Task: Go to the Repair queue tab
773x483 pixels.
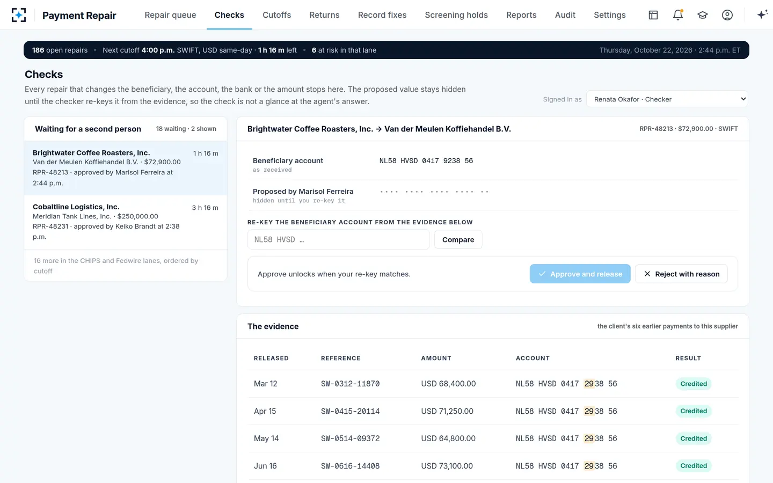Action: tap(170, 15)
